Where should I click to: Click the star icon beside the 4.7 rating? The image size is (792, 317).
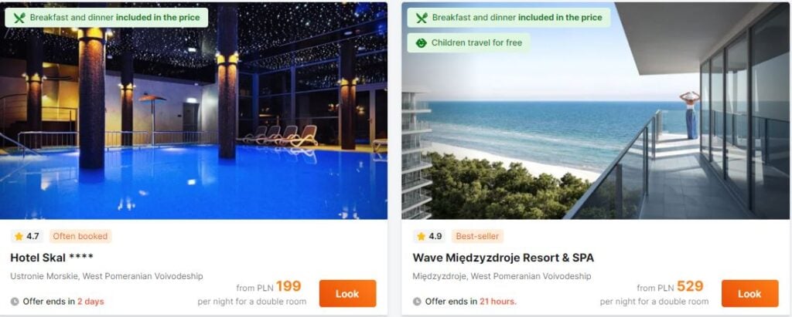point(19,236)
